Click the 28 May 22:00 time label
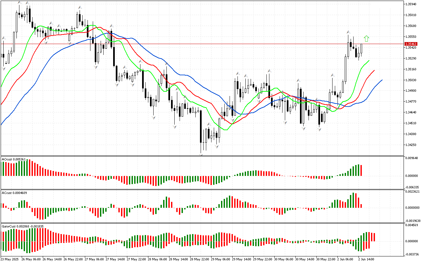The height and width of the screenshot is (263, 421). 199,259
